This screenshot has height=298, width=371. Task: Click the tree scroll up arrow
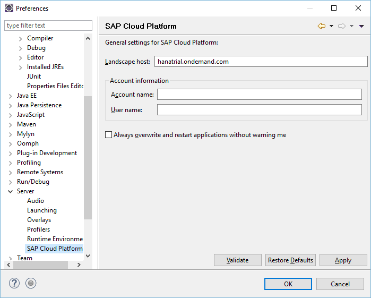(x=88, y=38)
